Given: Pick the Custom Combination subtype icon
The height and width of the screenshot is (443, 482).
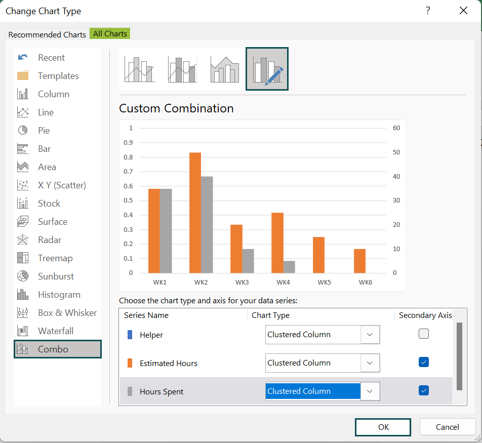Looking at the screenshot, I should [x=267, y=69].
